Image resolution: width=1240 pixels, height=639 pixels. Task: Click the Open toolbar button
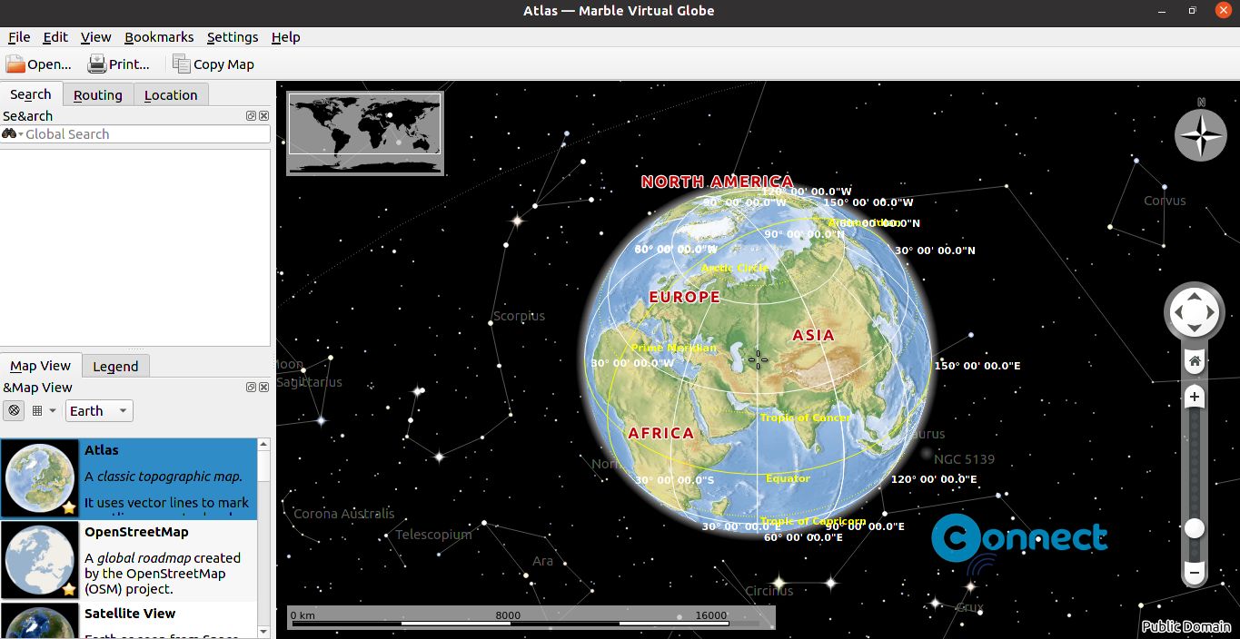[x=39, y=64]
